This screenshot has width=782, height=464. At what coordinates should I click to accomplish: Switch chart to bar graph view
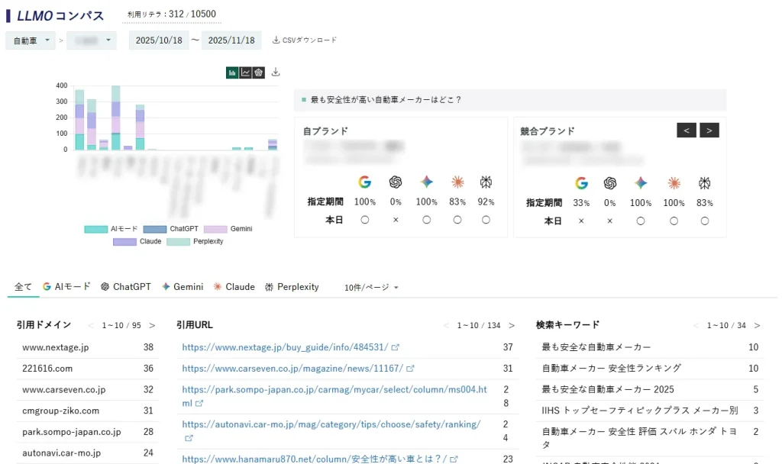(232, 72)
